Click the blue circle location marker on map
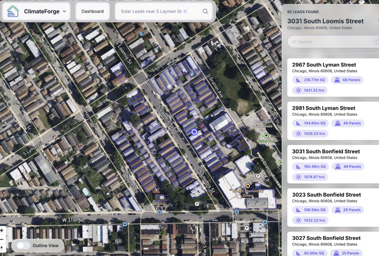The height and width of the screenshot is (256, 379). 194,132
